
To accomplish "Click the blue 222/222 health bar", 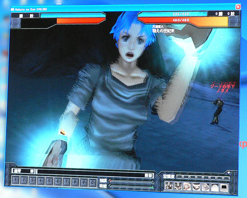I will (x=172, y=14).
